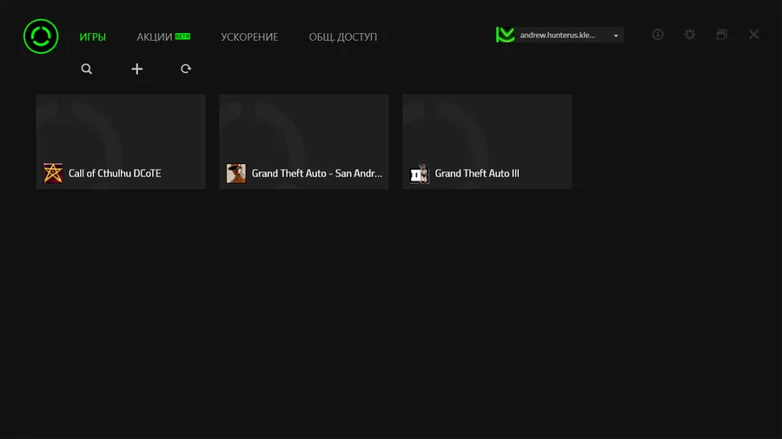Click the Razer user avatar icon
This screenshot has width=782, height=439.
coord(505,35)
